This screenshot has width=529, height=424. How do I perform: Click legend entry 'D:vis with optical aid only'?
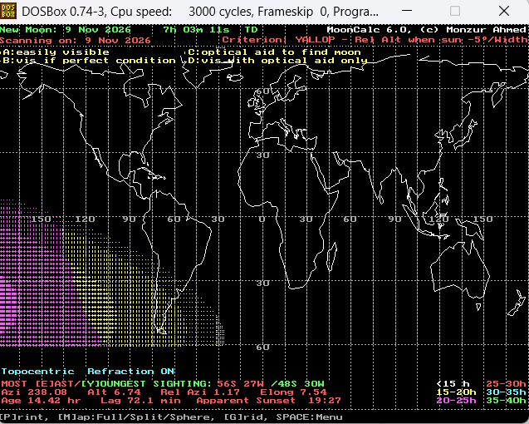coord(278,61)
